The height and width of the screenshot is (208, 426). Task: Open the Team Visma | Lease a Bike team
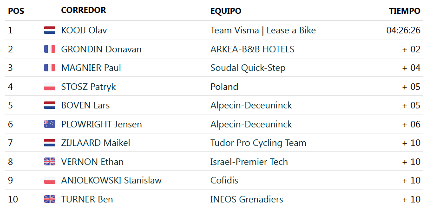[x=263, y=30]
